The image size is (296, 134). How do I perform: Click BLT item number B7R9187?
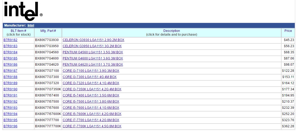tap(10, 71)
